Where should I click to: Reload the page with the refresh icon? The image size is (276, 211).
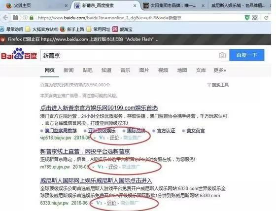click(266, 18)
